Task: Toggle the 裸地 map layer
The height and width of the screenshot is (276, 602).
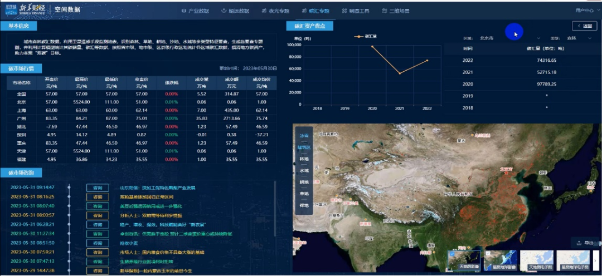Action: pos(304,205)
